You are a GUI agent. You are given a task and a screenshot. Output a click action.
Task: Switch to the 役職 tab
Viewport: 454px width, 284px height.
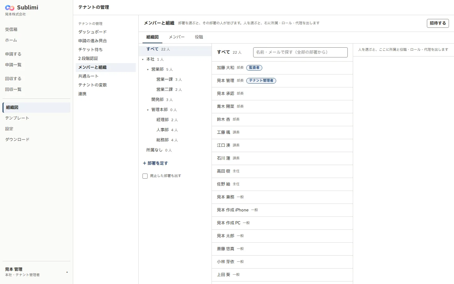(x=199, y=37)
